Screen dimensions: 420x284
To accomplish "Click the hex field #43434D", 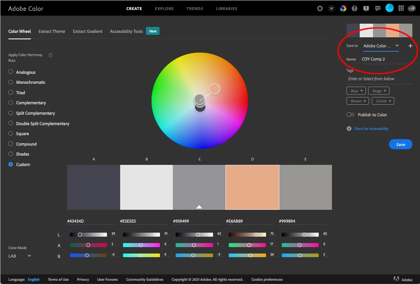I will 91,221.
